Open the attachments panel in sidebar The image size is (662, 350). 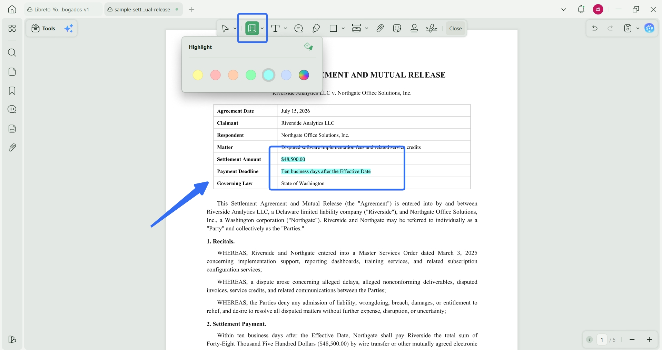click(12, 148)
